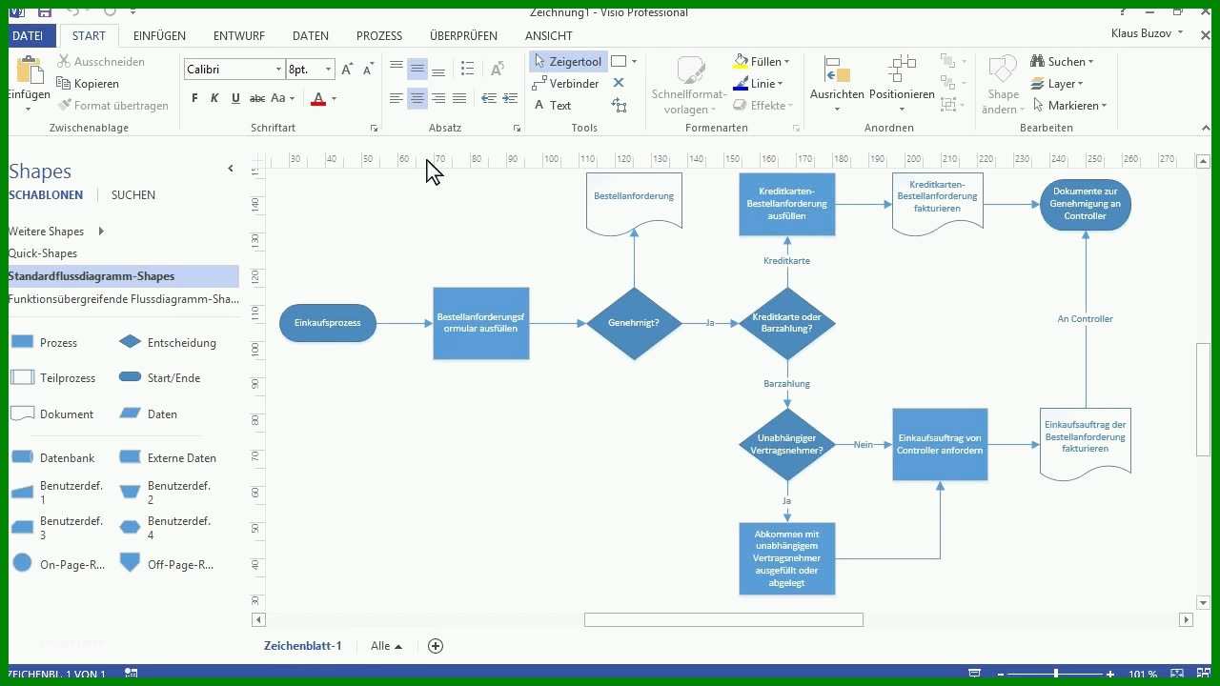
Task: Select the Externe Daten stencil shape
Action: pos(168,458)
